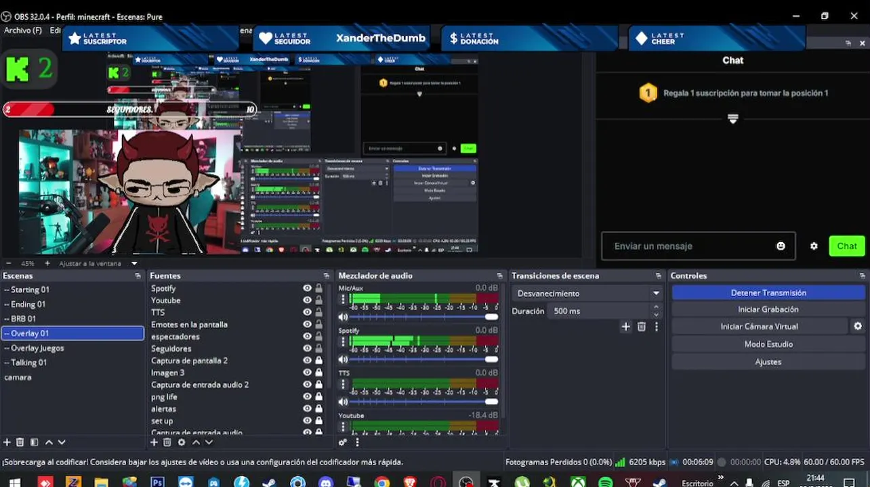Image resolution: width=870 pixels, height=487 pixels.
Task: Open Photoshop from Windows taskbar
Action: click(x=157, y=482)
